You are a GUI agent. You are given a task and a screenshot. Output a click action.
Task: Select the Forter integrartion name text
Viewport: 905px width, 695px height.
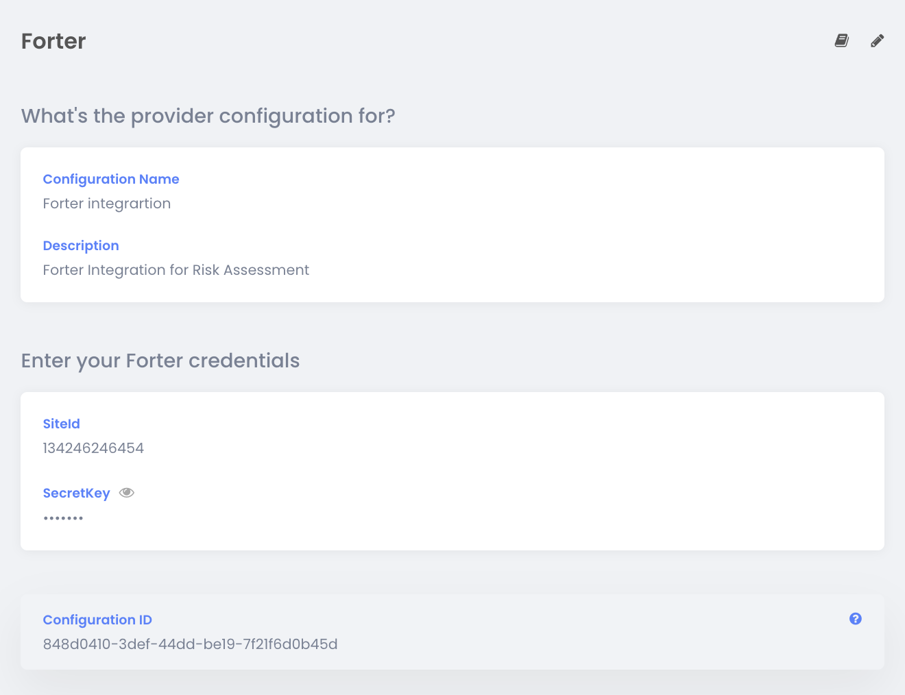(x=107, y=204)
